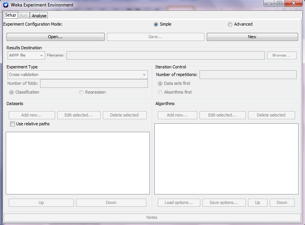The image size is (305, 225).
Task: Browse for results destination file
Action: (282, 55)
